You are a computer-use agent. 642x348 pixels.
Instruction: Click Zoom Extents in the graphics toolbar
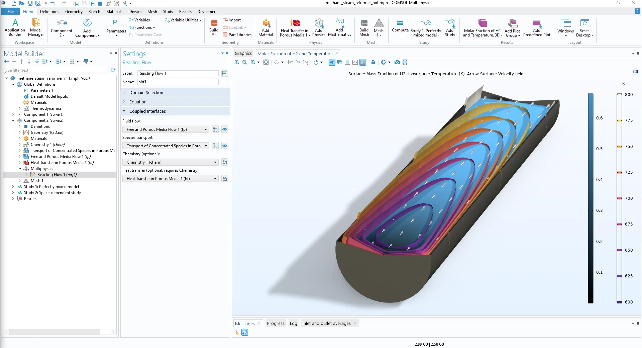266,62
